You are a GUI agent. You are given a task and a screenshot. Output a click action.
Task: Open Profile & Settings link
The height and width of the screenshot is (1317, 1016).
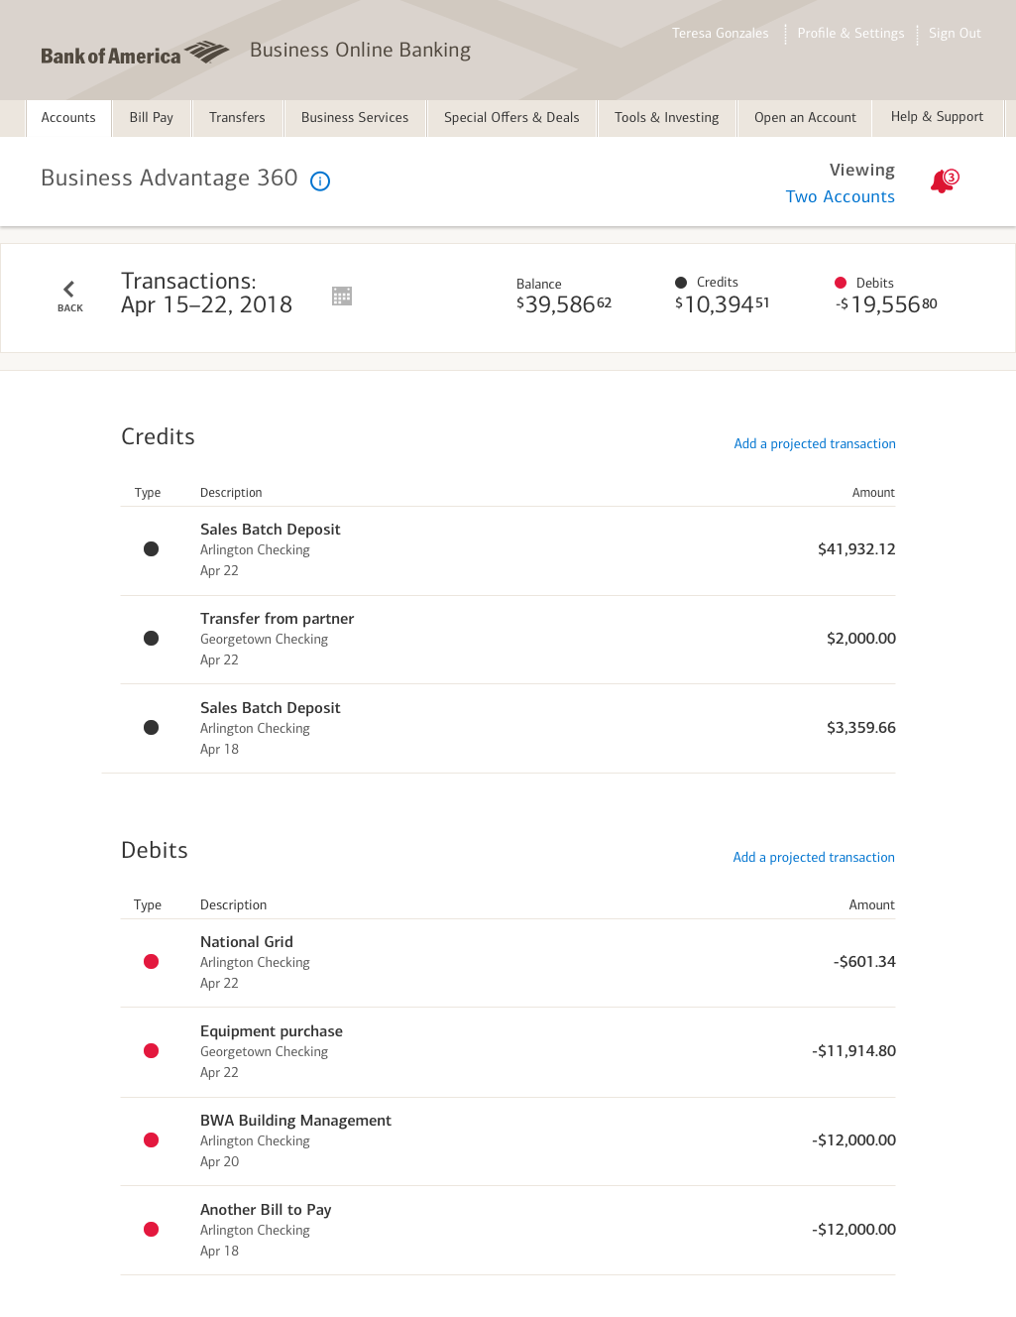click(850, 33)
